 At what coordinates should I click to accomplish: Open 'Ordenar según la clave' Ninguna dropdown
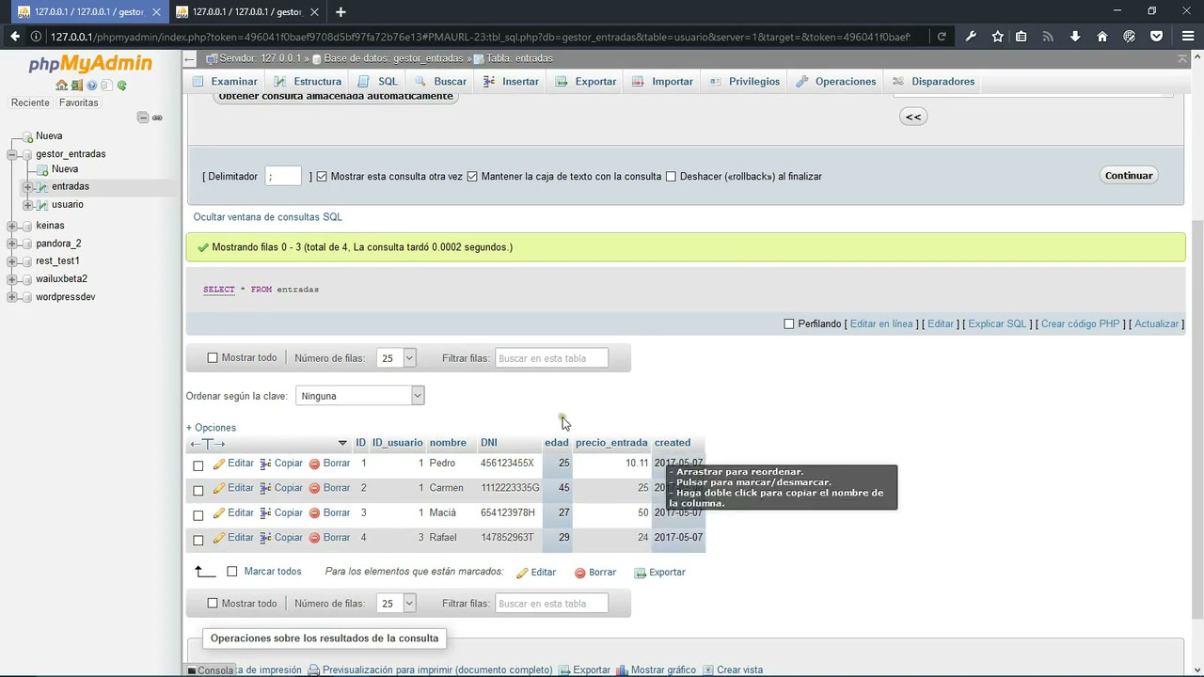pos(360,396)
